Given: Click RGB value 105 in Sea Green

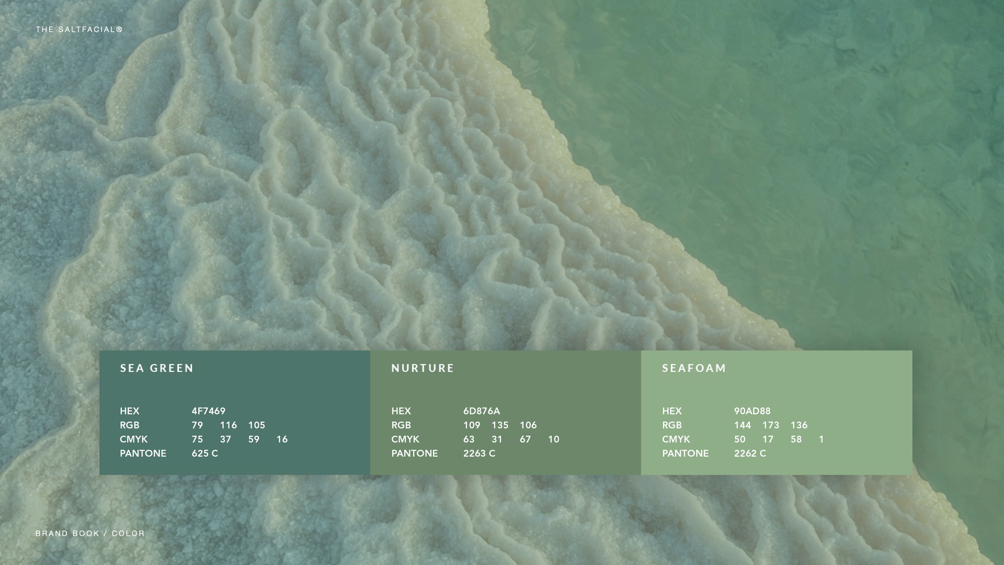Looking at the screenshot, I should [x=256, y=425].
